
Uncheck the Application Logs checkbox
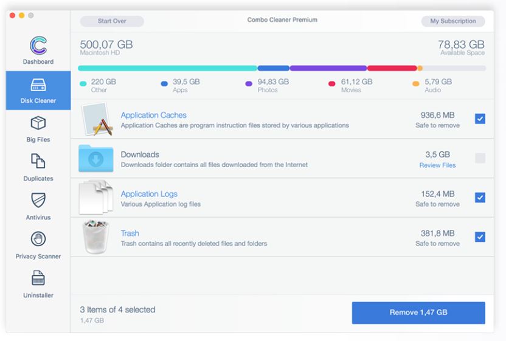click(x=480, y=198)
